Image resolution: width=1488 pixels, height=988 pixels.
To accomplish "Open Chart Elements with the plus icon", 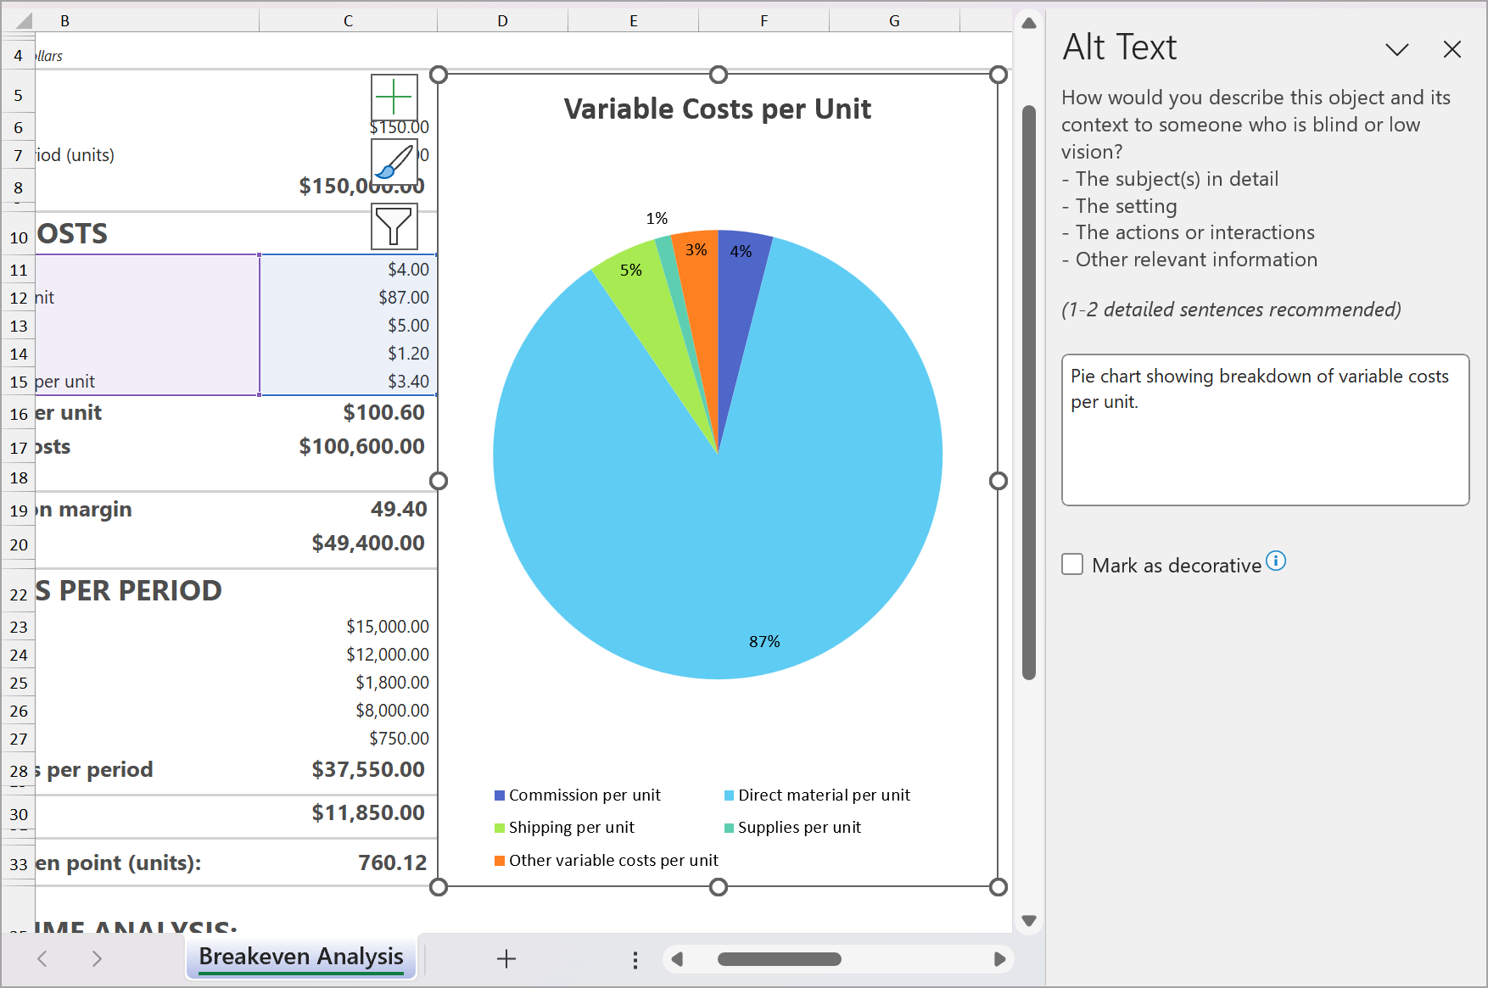I will pyautogui.click(x=394, y=98).
